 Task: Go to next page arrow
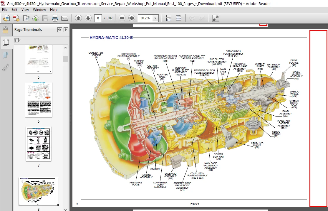(88, 18)
